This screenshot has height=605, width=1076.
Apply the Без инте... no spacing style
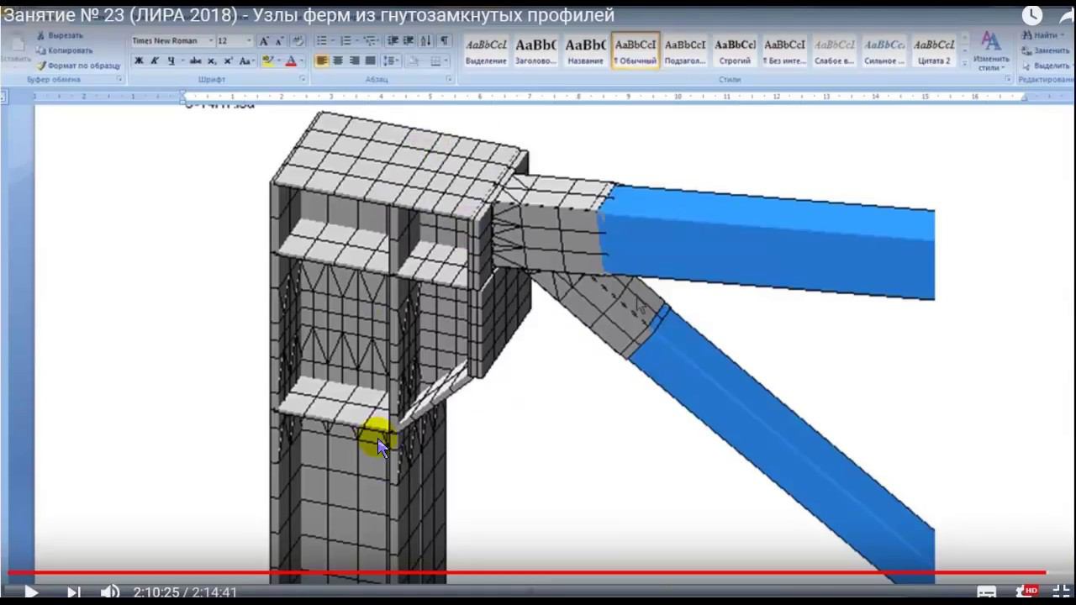pos(784,51)
